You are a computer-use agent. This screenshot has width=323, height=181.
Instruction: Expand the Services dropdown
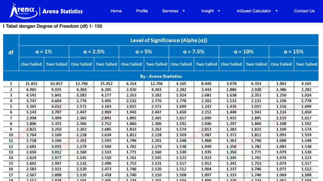(x=171, y=11)
